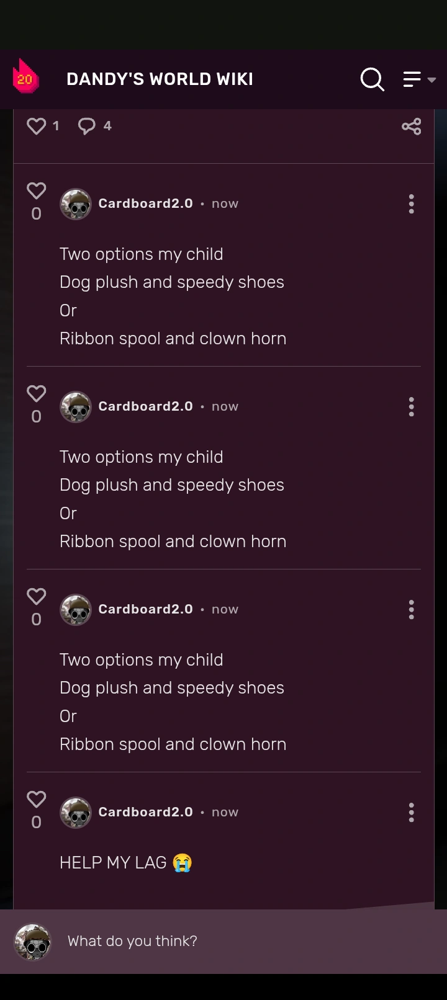Image resolution: width=447 pixels, height=1000 pixels.
Task: Click Cardboard2.0 avatar on "HELP MY LAG" comment
Action: point(76,813)
